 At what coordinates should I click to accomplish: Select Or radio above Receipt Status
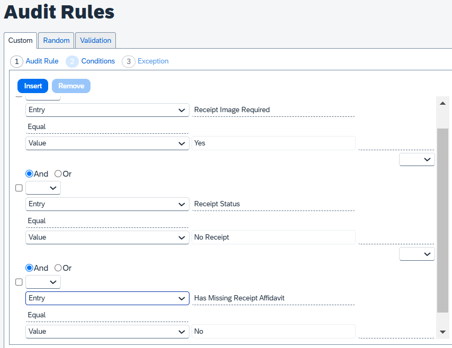click(58, 173)
